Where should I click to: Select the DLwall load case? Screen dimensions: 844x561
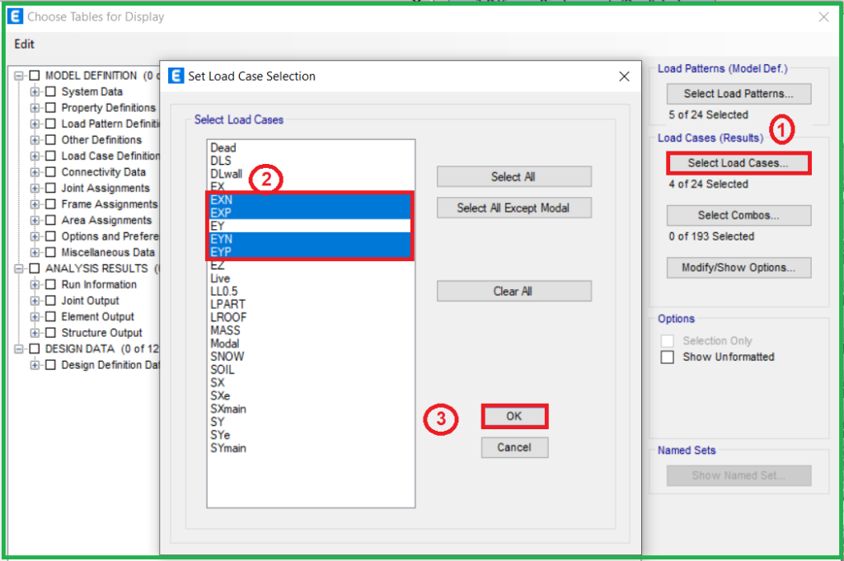(311, 174)
